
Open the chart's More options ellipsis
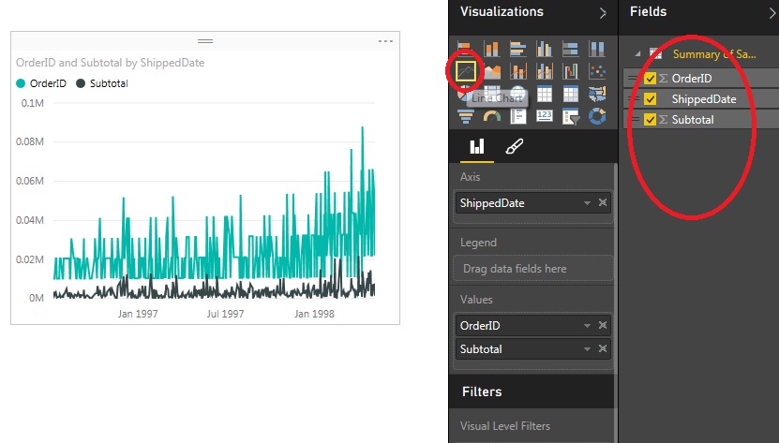385,41
